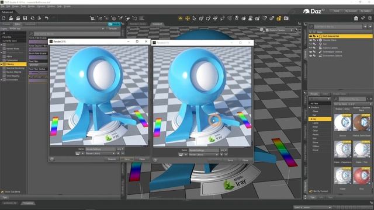Open the Select a Lesson dropdown

coord(313,208)
